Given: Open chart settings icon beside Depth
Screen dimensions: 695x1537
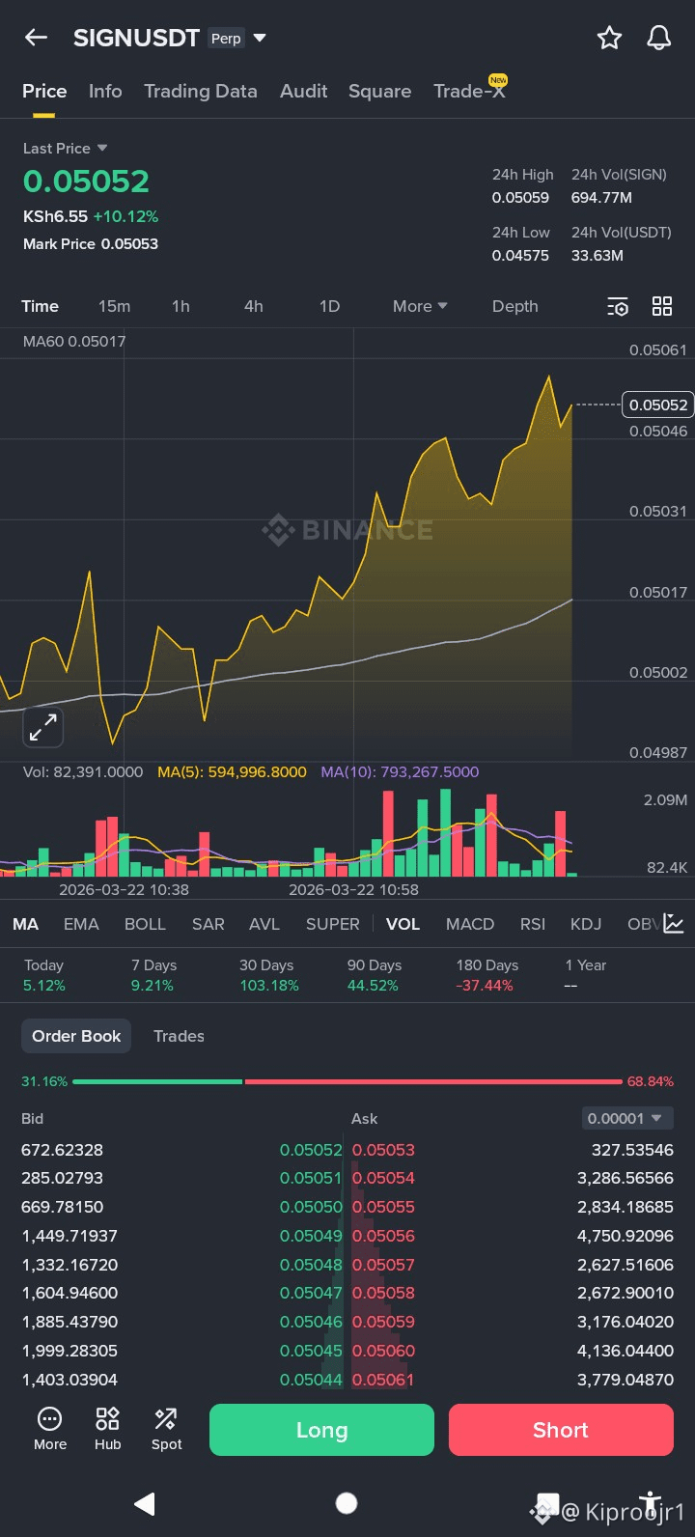Looking at the screenshot, I should coord(618,307).
